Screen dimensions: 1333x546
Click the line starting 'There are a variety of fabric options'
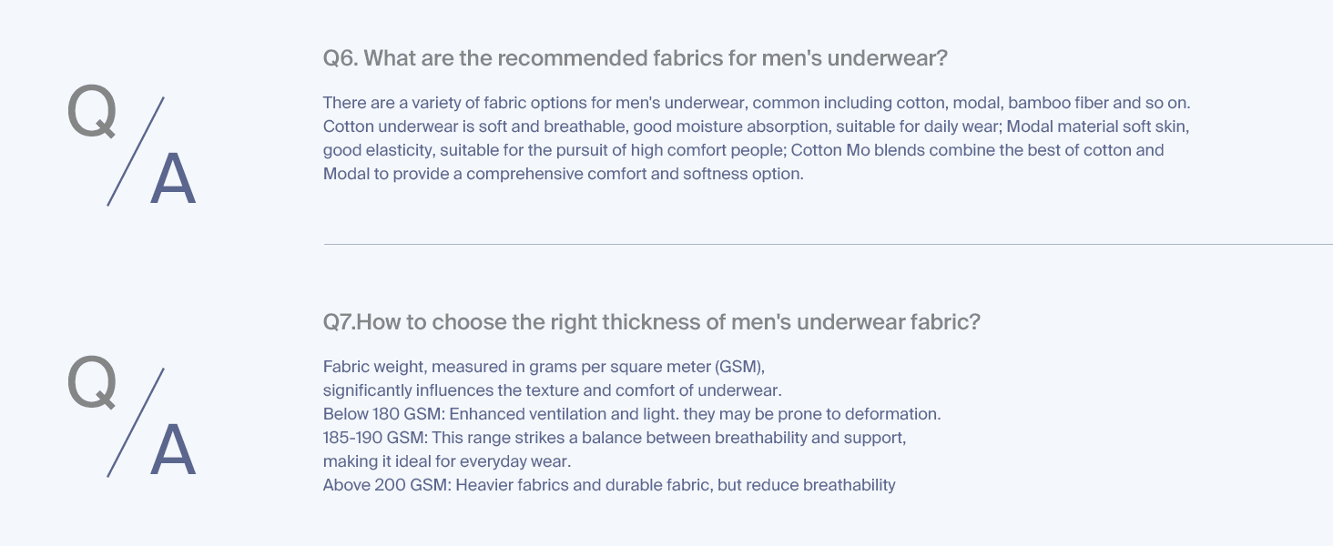click(757, 103)
